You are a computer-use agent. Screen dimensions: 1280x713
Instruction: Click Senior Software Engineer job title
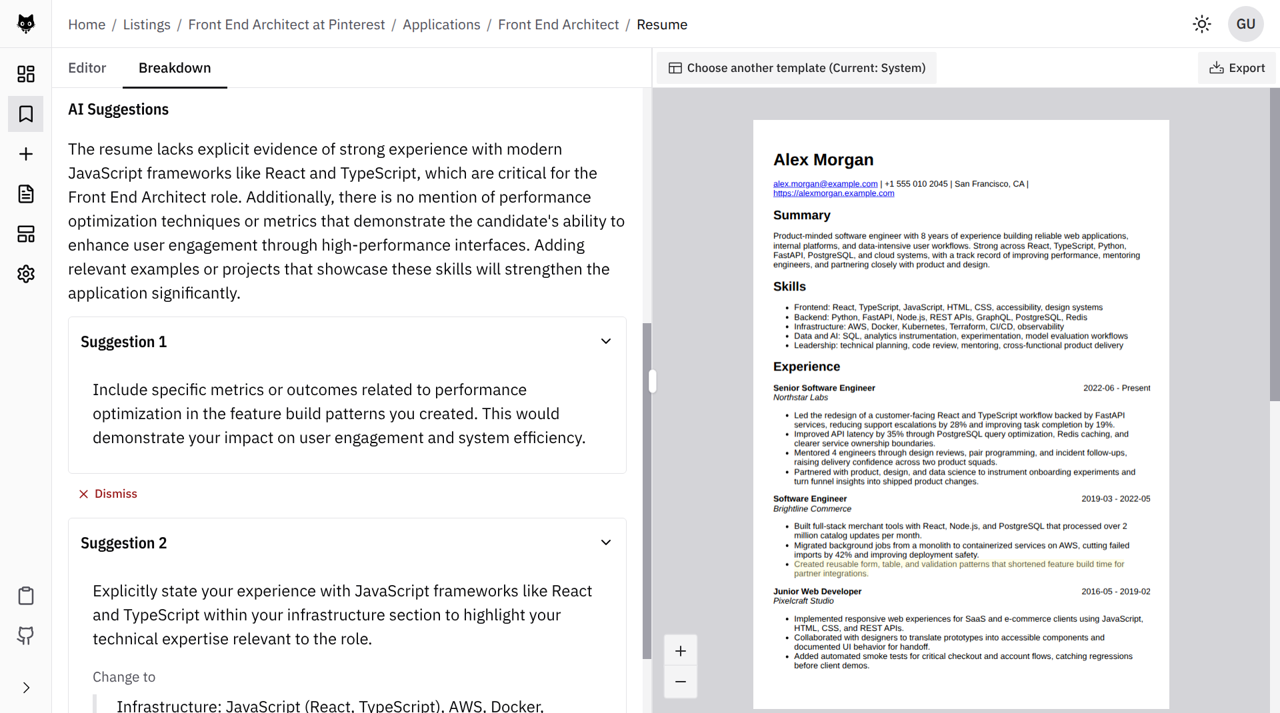coord(824,388)
